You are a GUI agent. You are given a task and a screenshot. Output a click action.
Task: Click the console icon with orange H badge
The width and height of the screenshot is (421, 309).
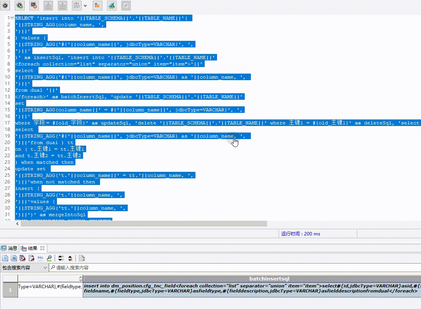click(x=34, y=5)
